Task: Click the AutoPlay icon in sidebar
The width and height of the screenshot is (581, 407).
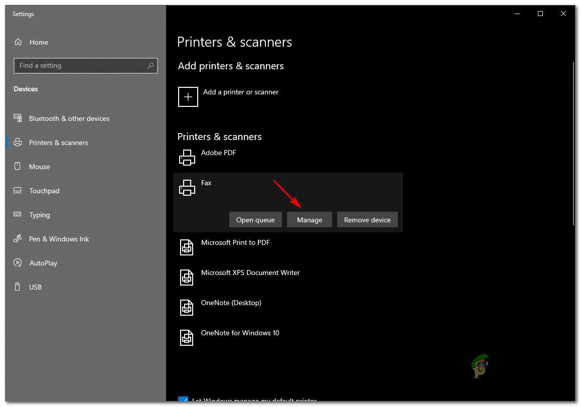Action: click(x=18, y=263)
